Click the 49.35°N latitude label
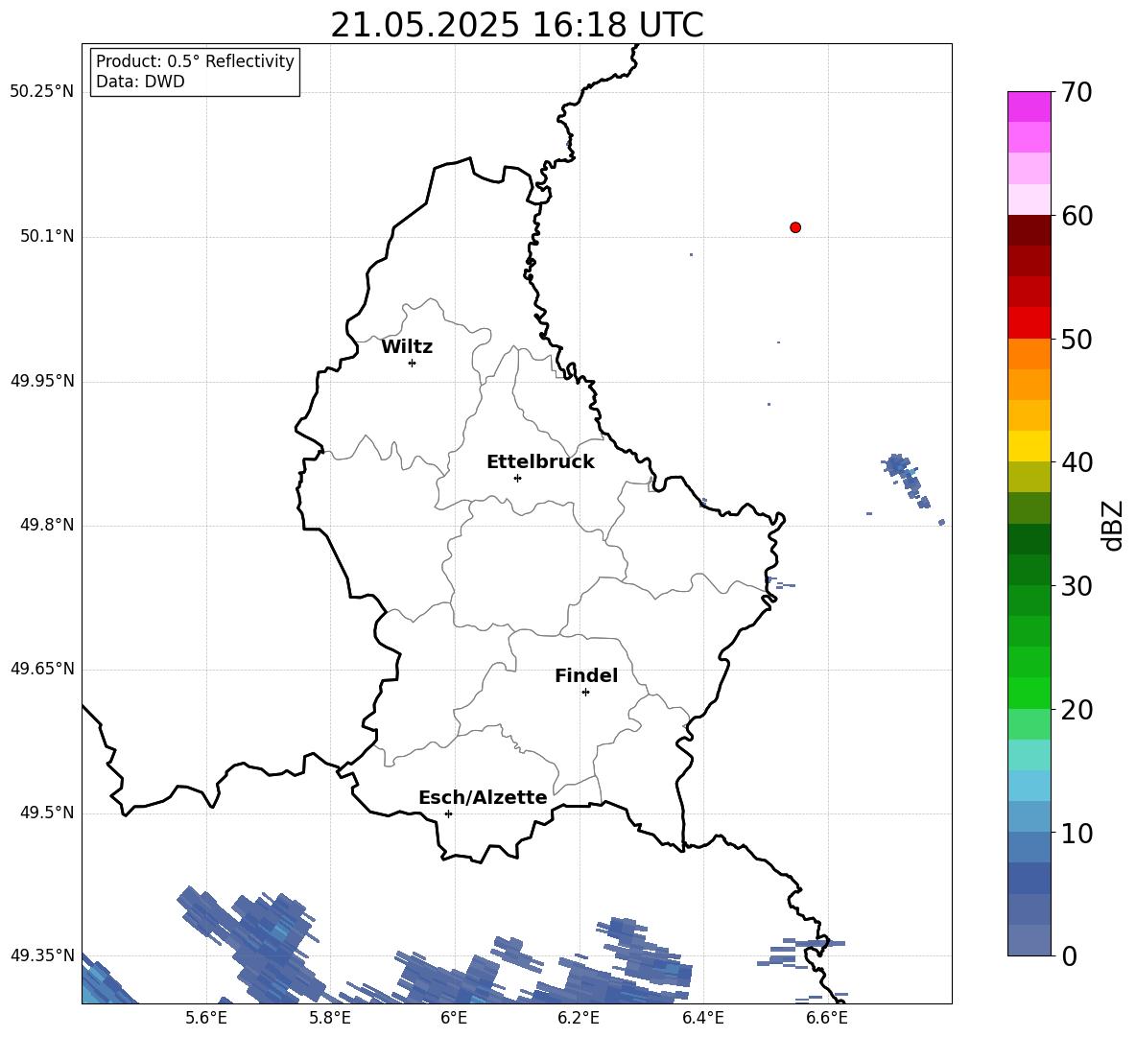Viewport: 1136px width, 1037px height. click(x=42, y=955)
